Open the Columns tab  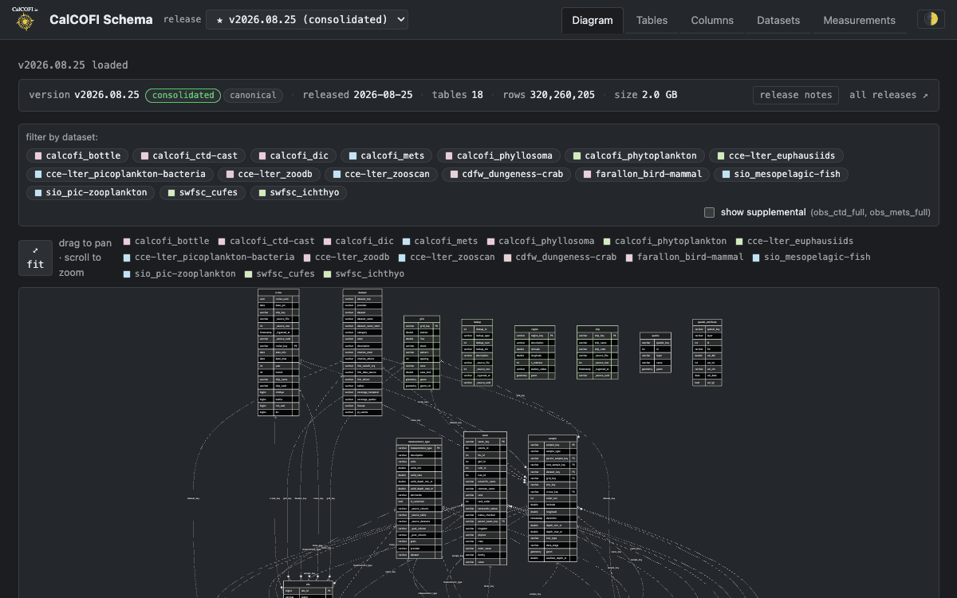click(712, 20)
